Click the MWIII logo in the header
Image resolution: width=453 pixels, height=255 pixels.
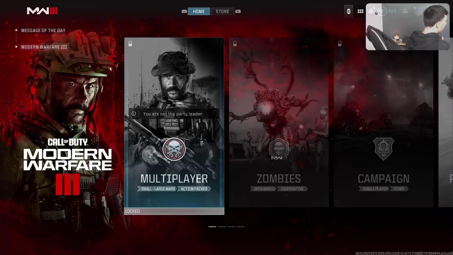42,11
